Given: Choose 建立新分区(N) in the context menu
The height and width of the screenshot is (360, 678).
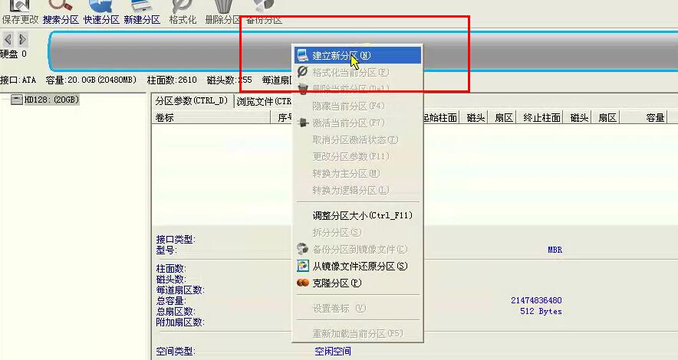Looking at the screenshot, I should tap(357, 55).
